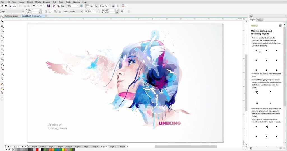The width and height of the screenshot is (287, 151).
Task: Apply page layout to all pages
Action: click(x=55, y=11)
